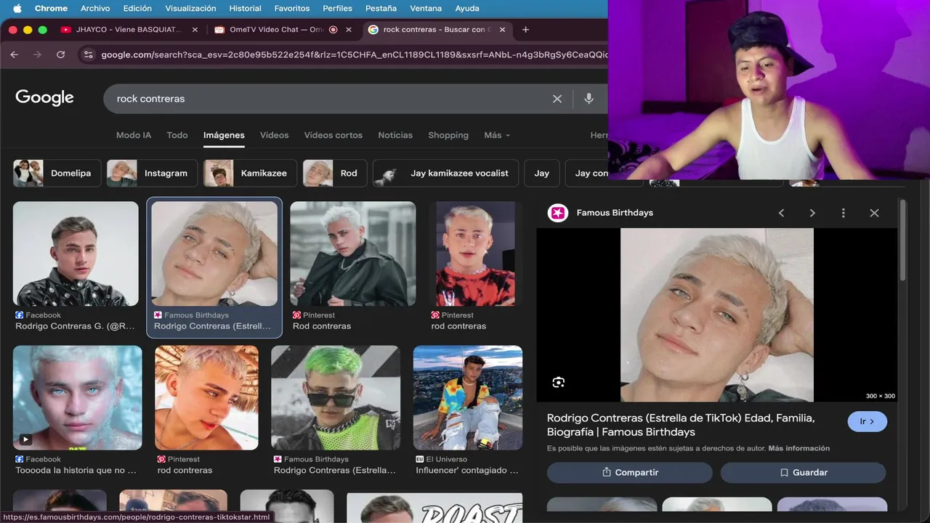Select the Instagram filter chip
Screen dimensions: 930x523
[152, 173]
